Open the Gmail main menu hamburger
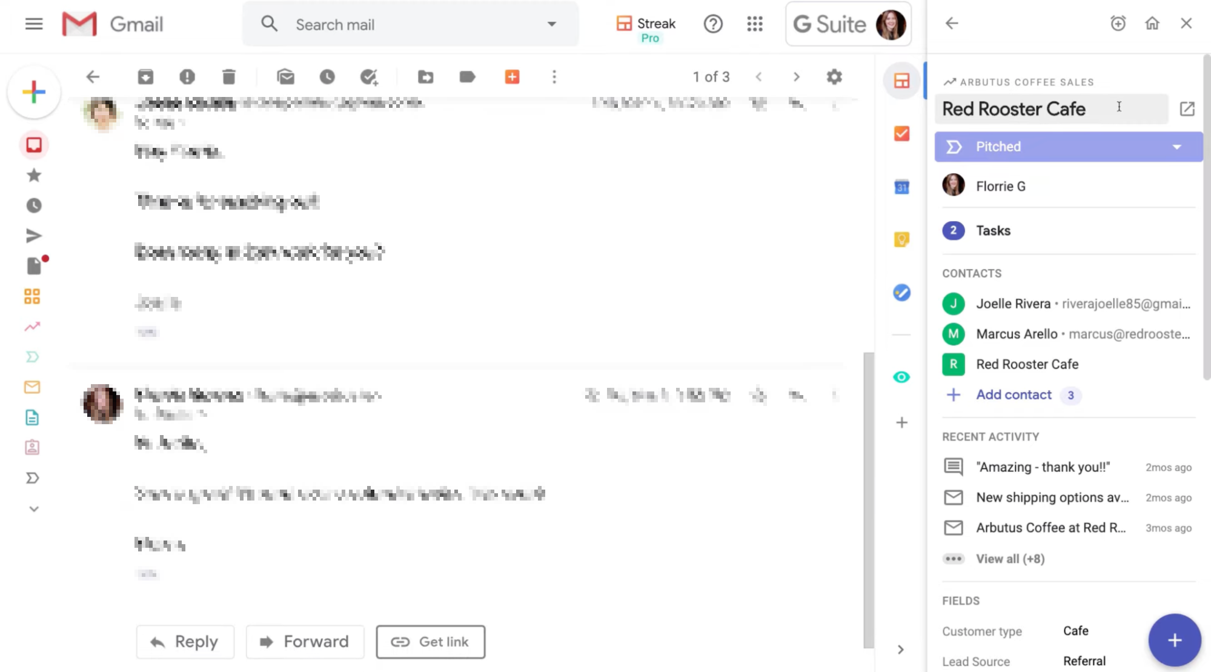The height and width of the screenshot is (672, 1211). 34,24
